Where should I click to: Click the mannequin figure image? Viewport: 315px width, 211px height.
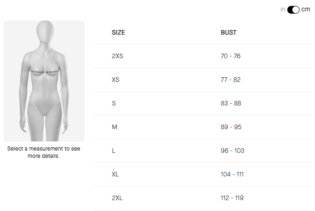click(44, 81)
